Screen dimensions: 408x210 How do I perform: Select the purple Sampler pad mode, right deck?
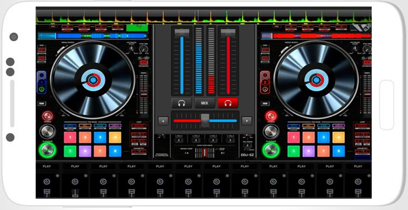click(x=338, y=126)
